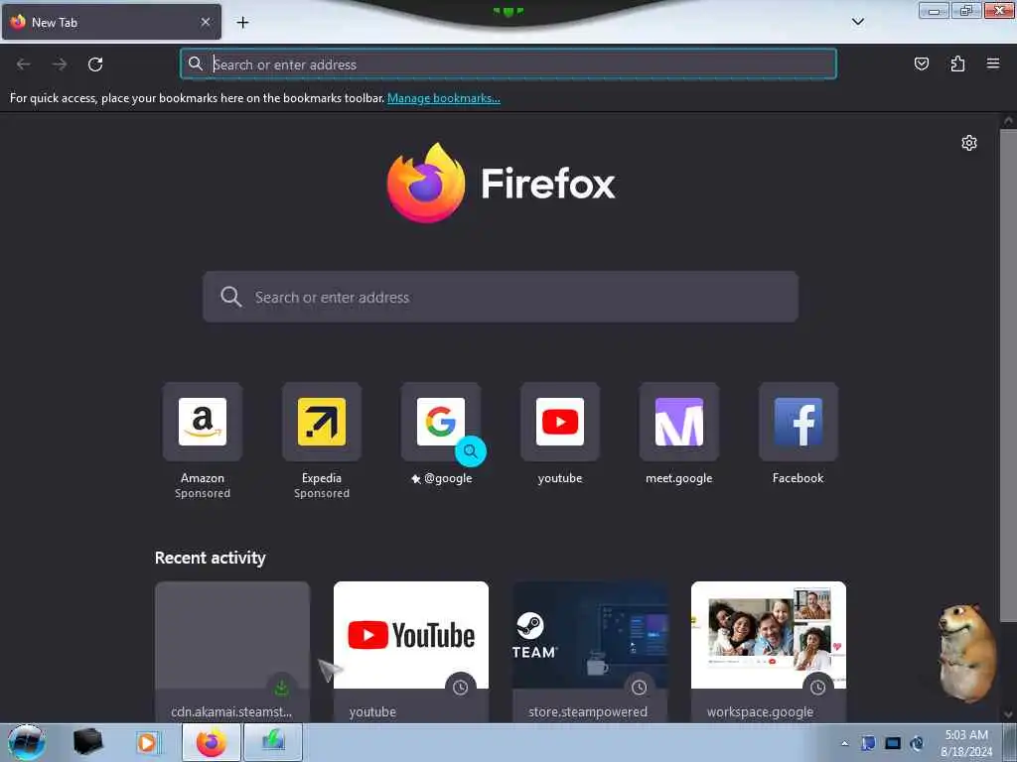Viewport: 1017px width, 762px height.
Task: Go back one page
Action: click(x=24, y=64)
